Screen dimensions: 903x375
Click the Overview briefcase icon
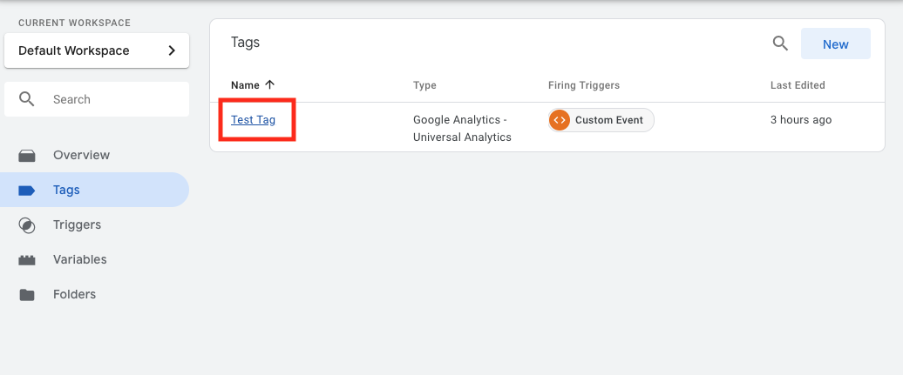27,155
